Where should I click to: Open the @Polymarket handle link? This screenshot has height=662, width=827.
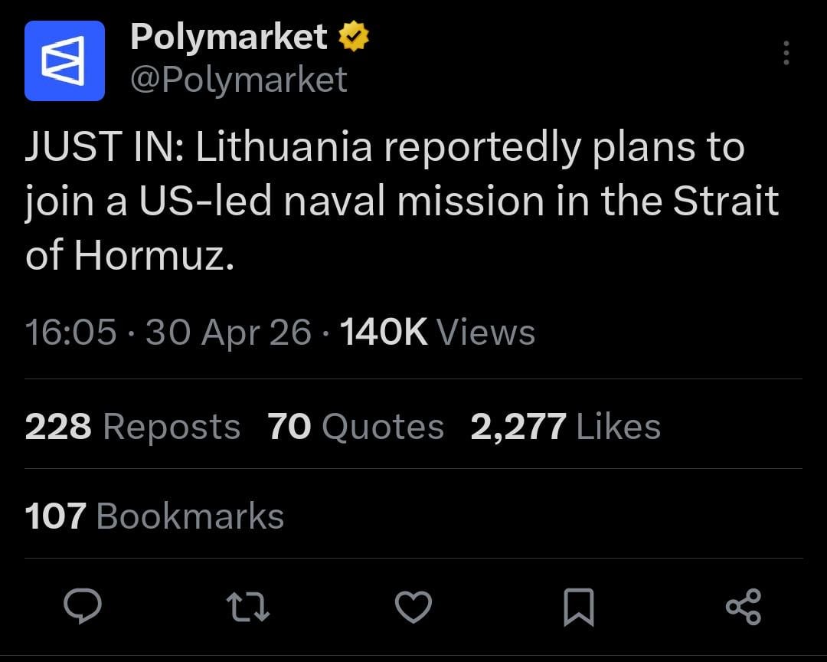[239, 80]
